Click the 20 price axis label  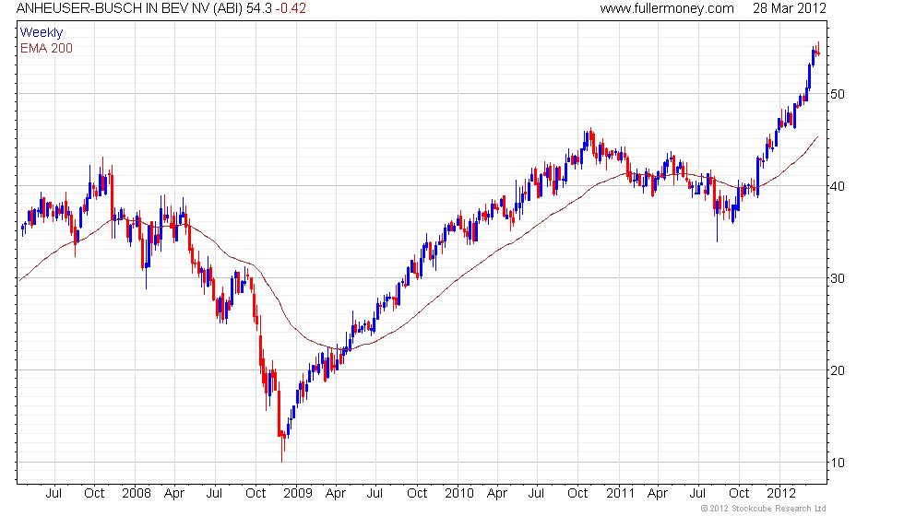[x=838, y=370]
